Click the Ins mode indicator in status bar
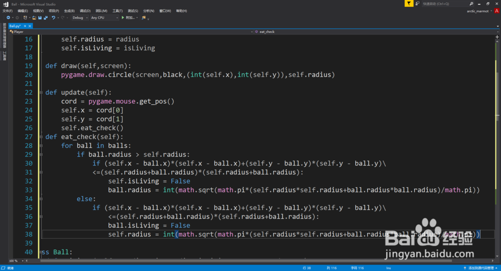The image size is (501, 271). tap(389, 268)
